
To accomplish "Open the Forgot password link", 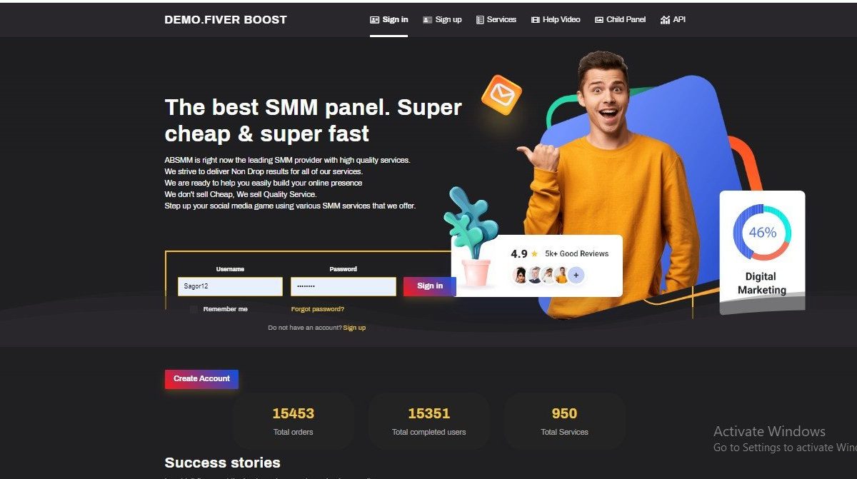I will (318, 309).
